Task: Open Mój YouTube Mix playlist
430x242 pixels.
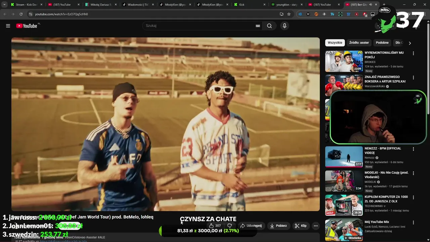Action: tap(377, 222)
